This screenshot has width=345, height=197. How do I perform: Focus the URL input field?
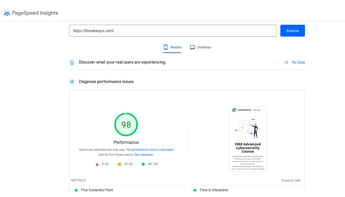coord(173,31)
